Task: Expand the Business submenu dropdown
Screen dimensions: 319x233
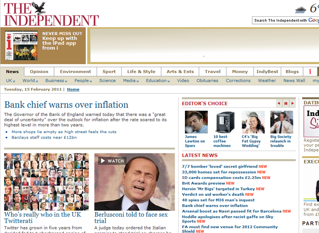Action: 56,81
